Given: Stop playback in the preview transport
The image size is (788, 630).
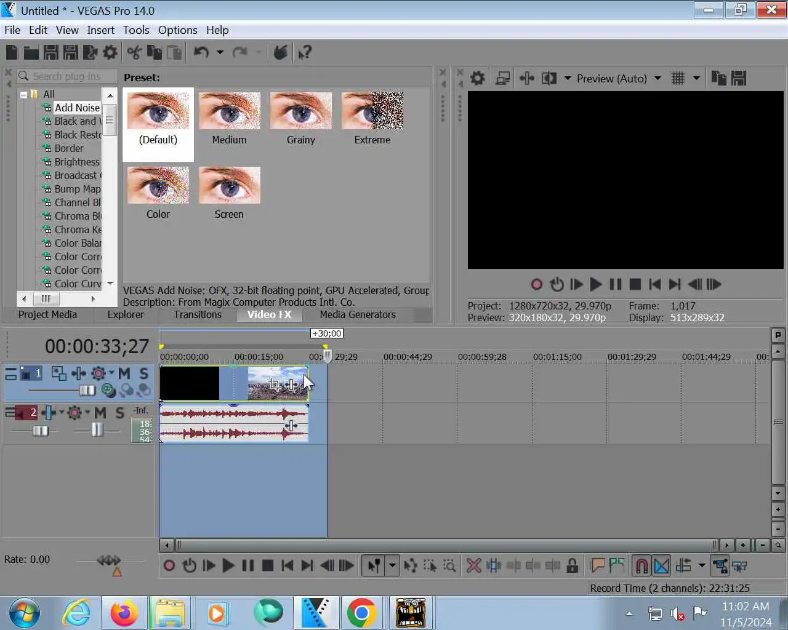Looking at the screenshot, I should coord(635,284).
